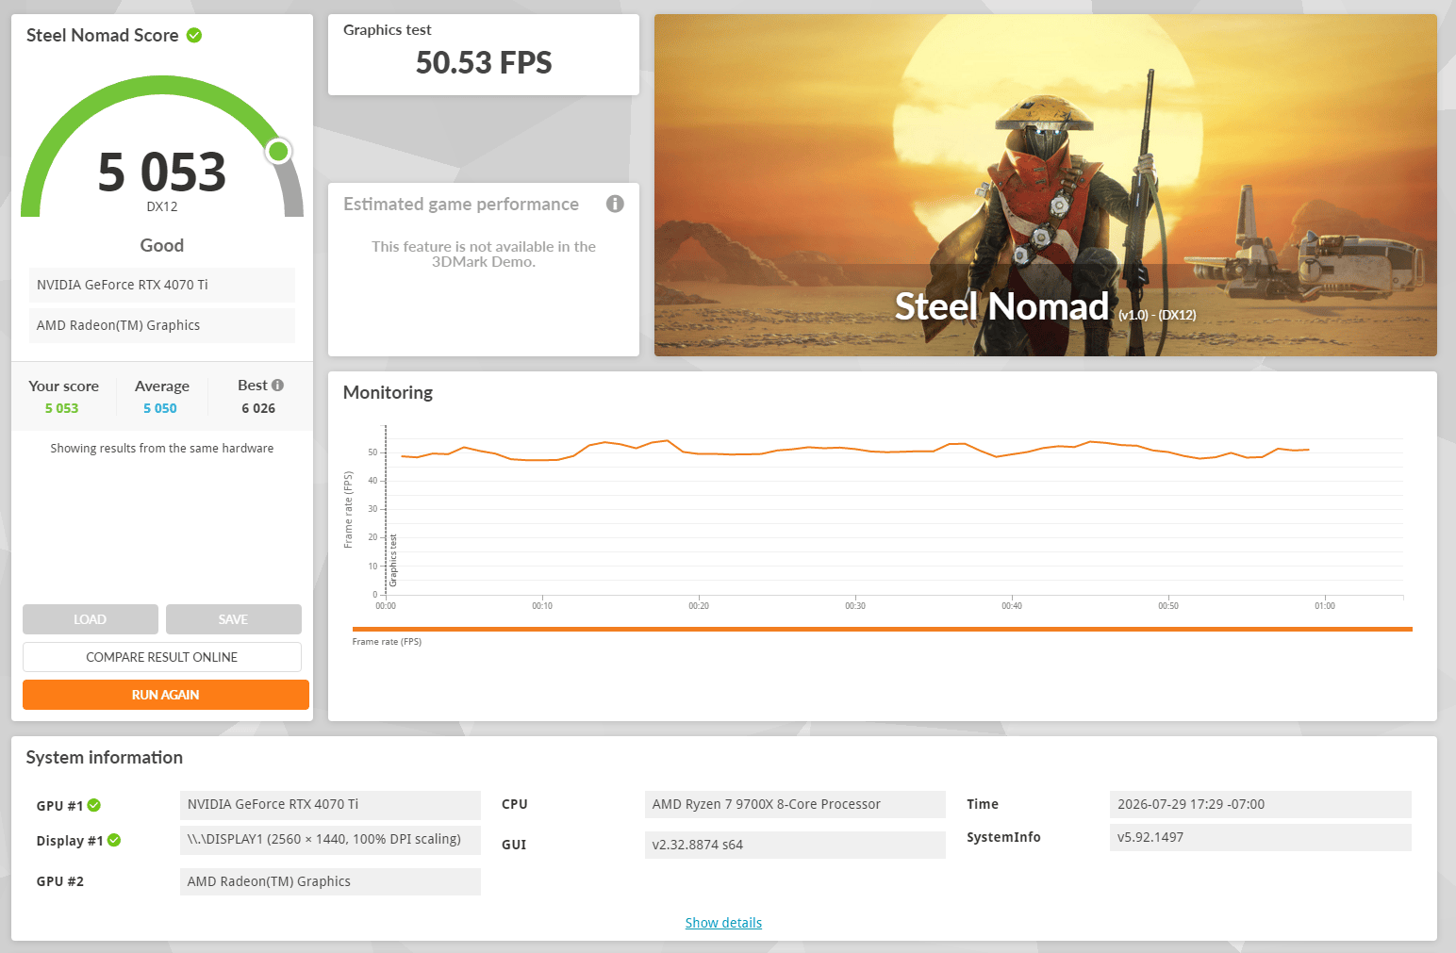Click the "Showing results from the same hardware" note
The image size is (1456, 953).
(162, 449)
